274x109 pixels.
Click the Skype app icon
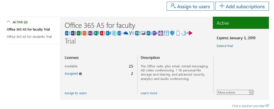(114, 33)
